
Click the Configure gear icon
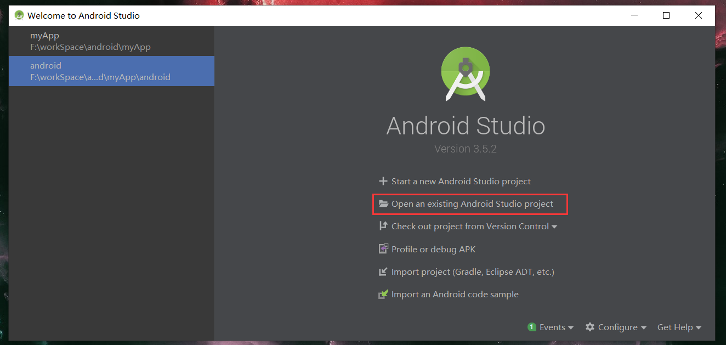tap(590, 327)
